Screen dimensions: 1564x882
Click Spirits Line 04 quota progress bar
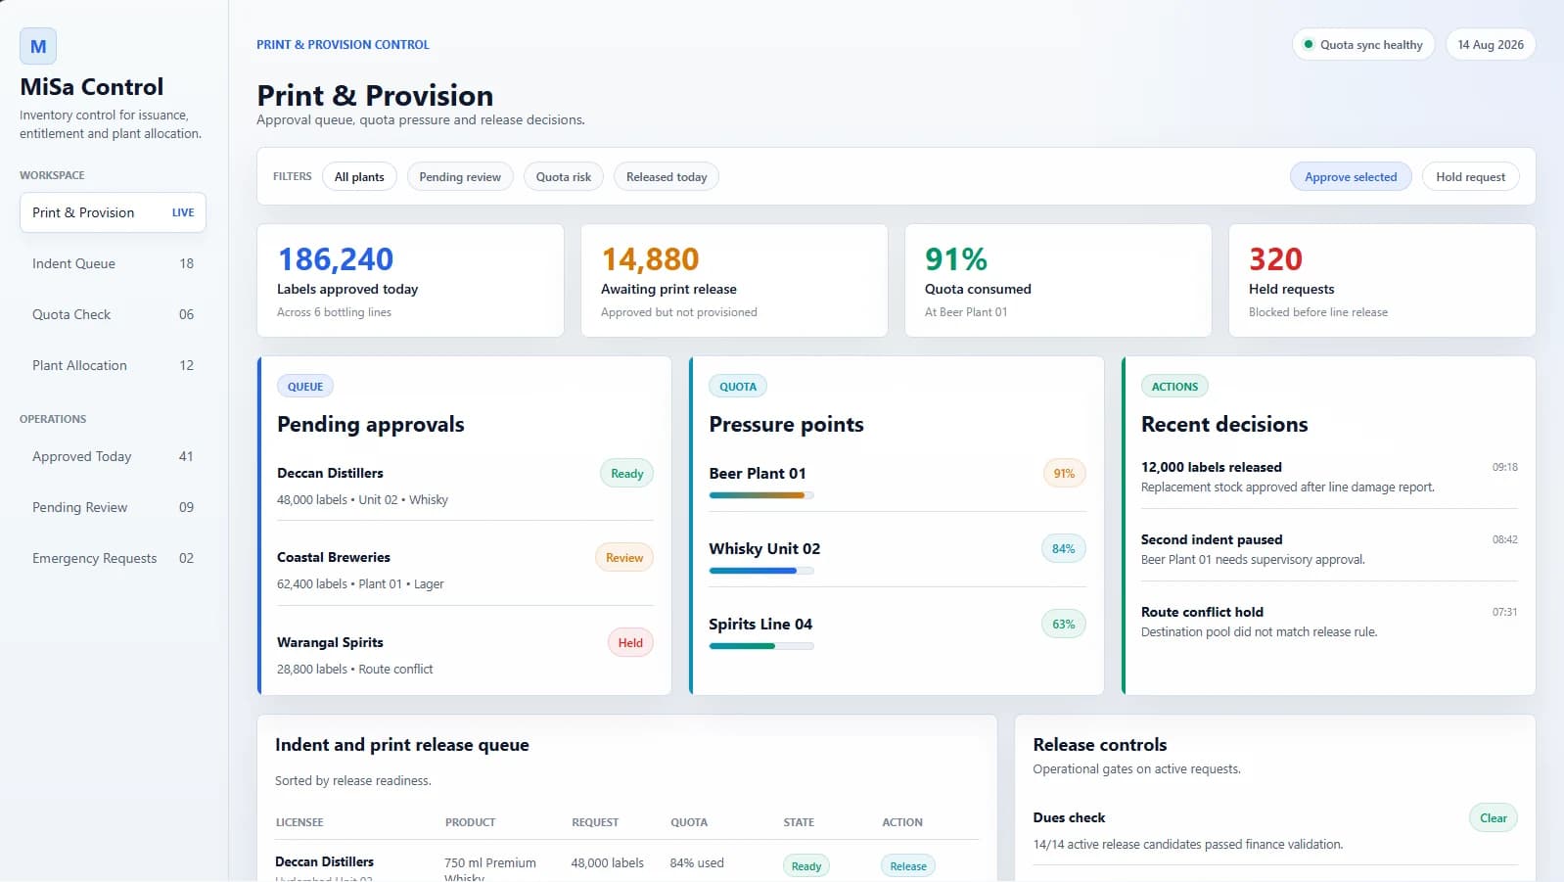coord(761,646)
